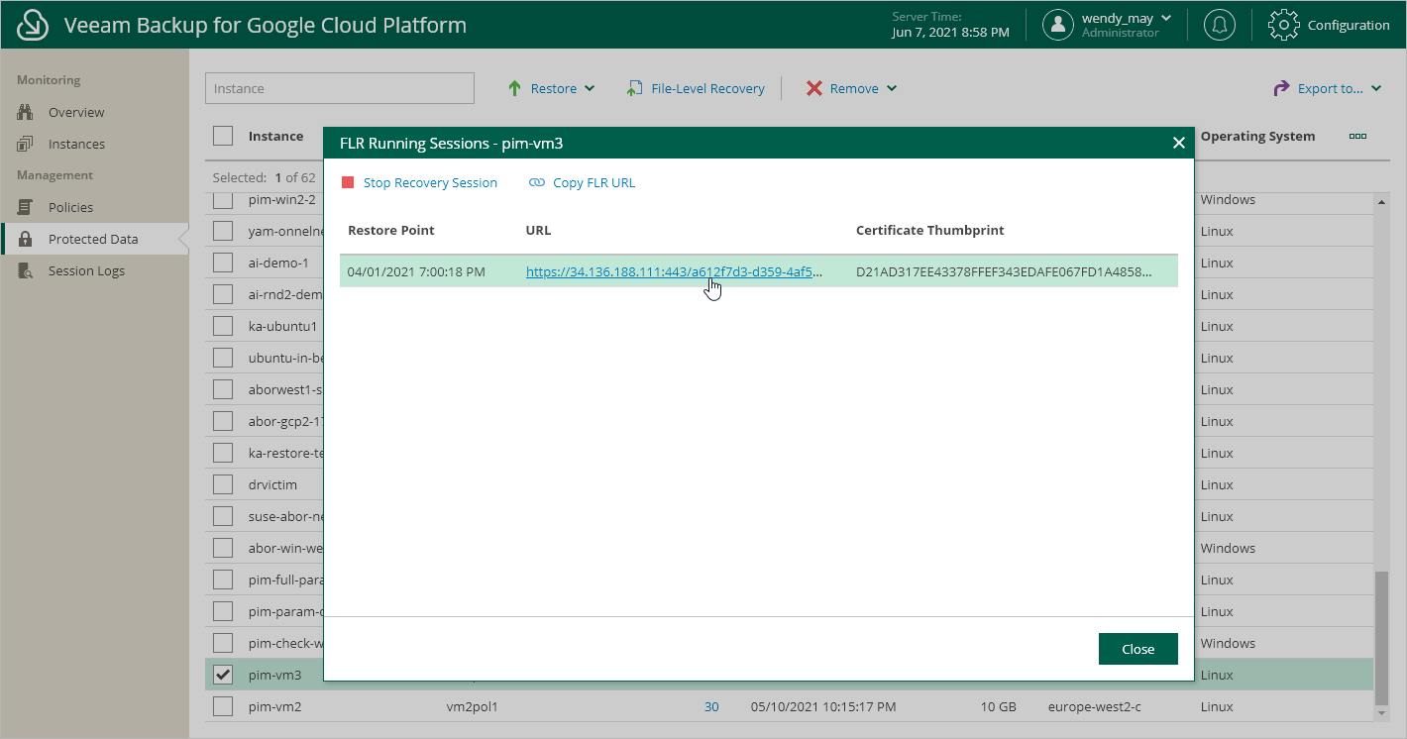
Task: Click the File-Level Recovery icon
Action: pyautogui.click(x=634, y=88)
